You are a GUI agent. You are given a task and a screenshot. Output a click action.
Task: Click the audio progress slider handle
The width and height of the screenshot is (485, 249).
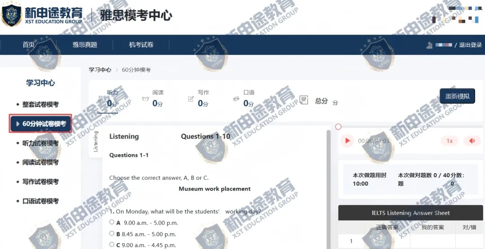click(339, 127)
